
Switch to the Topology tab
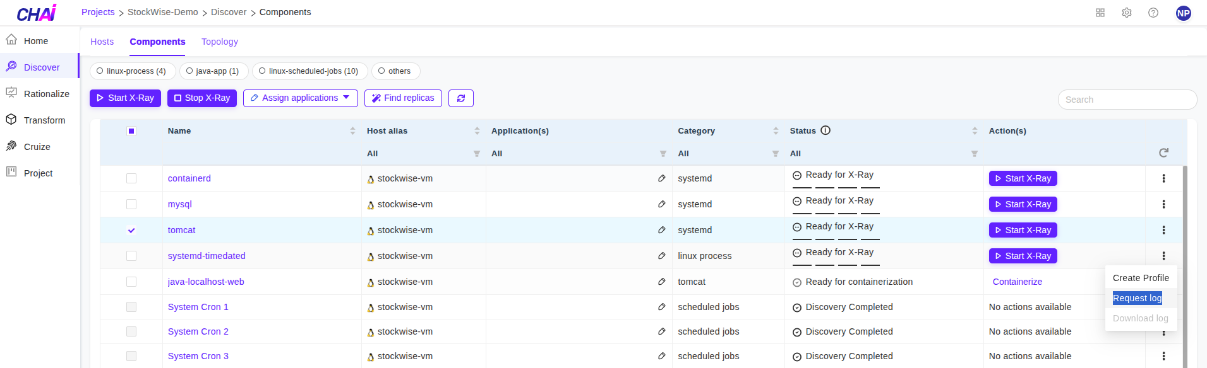tap(220, 42)
